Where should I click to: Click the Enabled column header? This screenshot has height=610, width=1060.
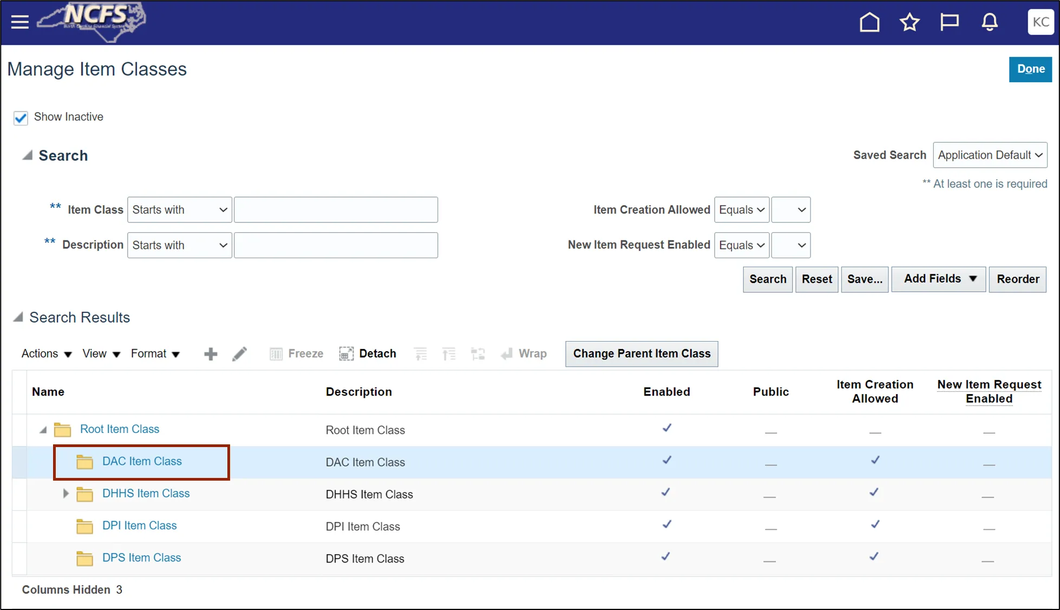tap(666, 392)
